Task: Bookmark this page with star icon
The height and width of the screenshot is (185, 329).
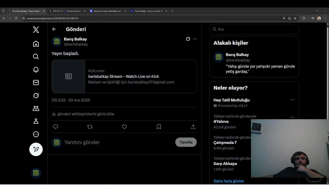Action: click(295, 18)
